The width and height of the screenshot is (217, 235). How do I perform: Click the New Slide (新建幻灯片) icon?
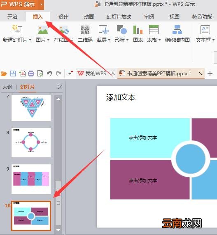(x=17, y=29)
